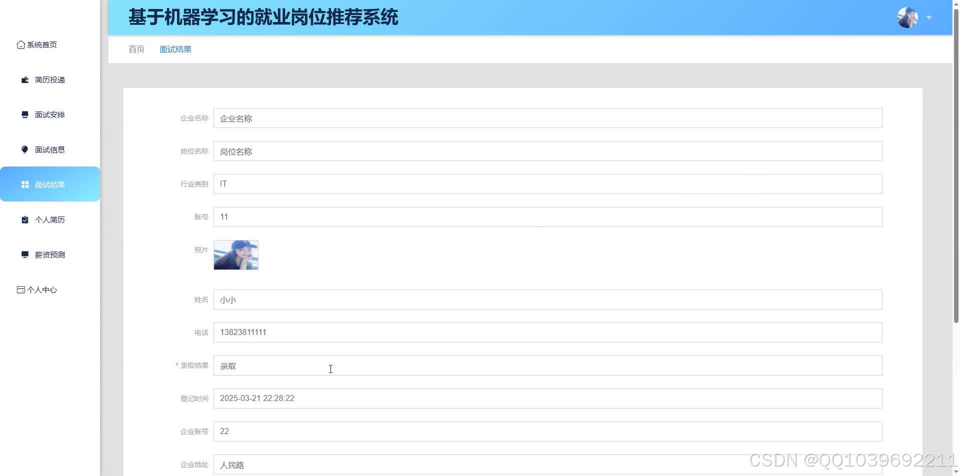The width and height of the screenshot is (960, 476).
Task: Click the scrollbar down arrow
Action: pos(956,472)
